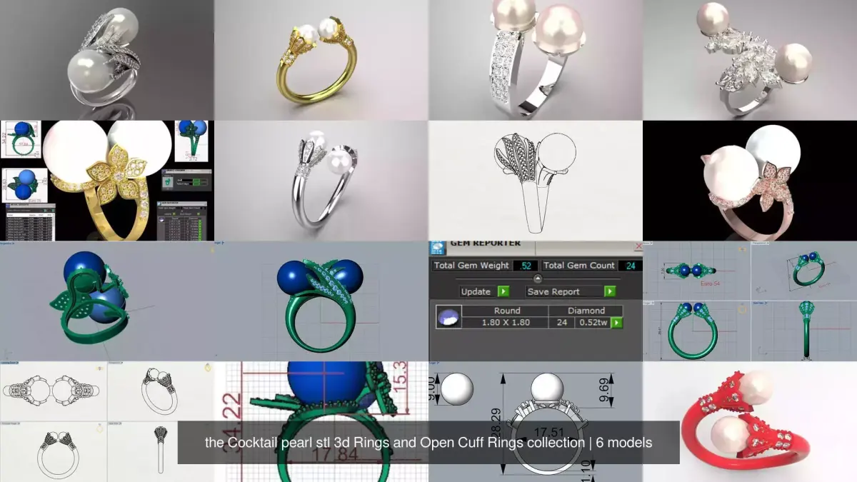
Task: Click the gem quantity cell showing 24
Action: pos(561,323)
